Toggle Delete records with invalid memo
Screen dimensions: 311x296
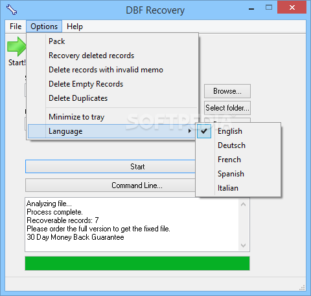[112, 70]
